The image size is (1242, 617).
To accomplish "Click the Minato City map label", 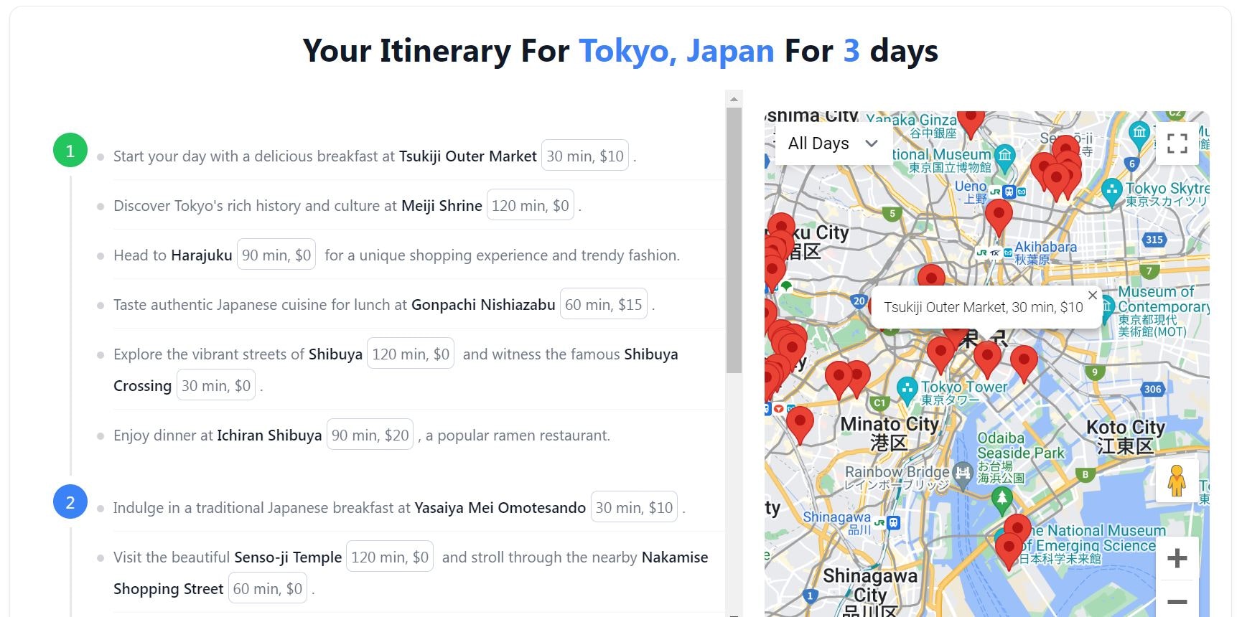I will (x=890, y=433).
